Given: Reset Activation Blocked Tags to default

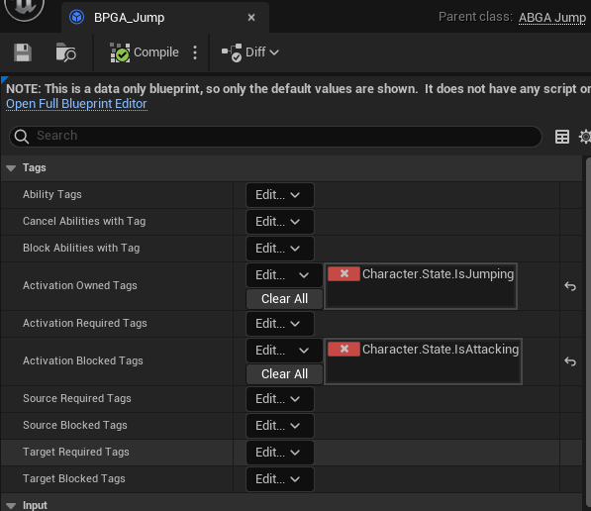Looking at the screenshot, I should point(570,361).
